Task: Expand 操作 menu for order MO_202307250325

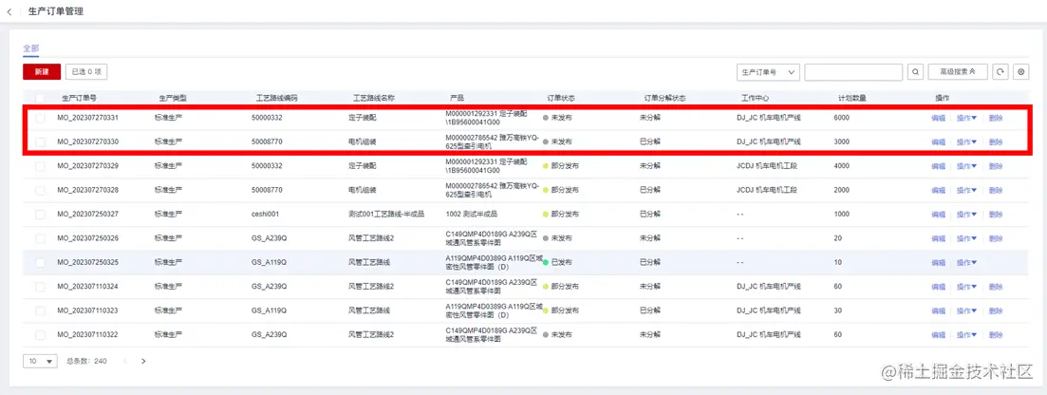Action: (966, 262)
